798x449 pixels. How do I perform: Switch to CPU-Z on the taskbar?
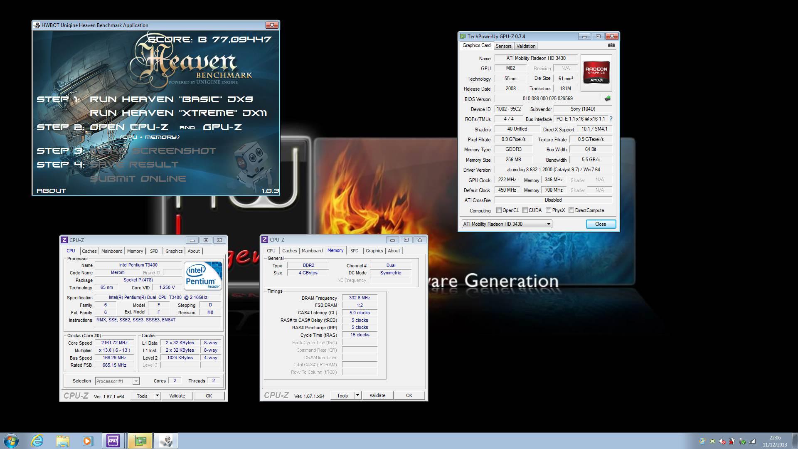pyautogui.click(x=113, y=441)
